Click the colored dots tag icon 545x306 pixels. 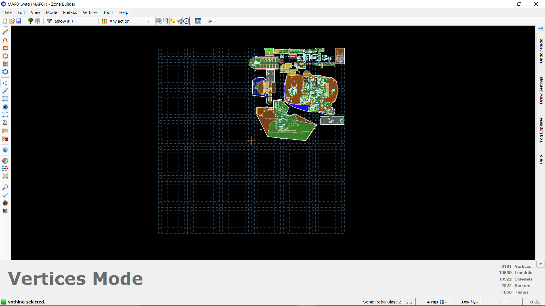pyautogui.click(x=5, y=168)
